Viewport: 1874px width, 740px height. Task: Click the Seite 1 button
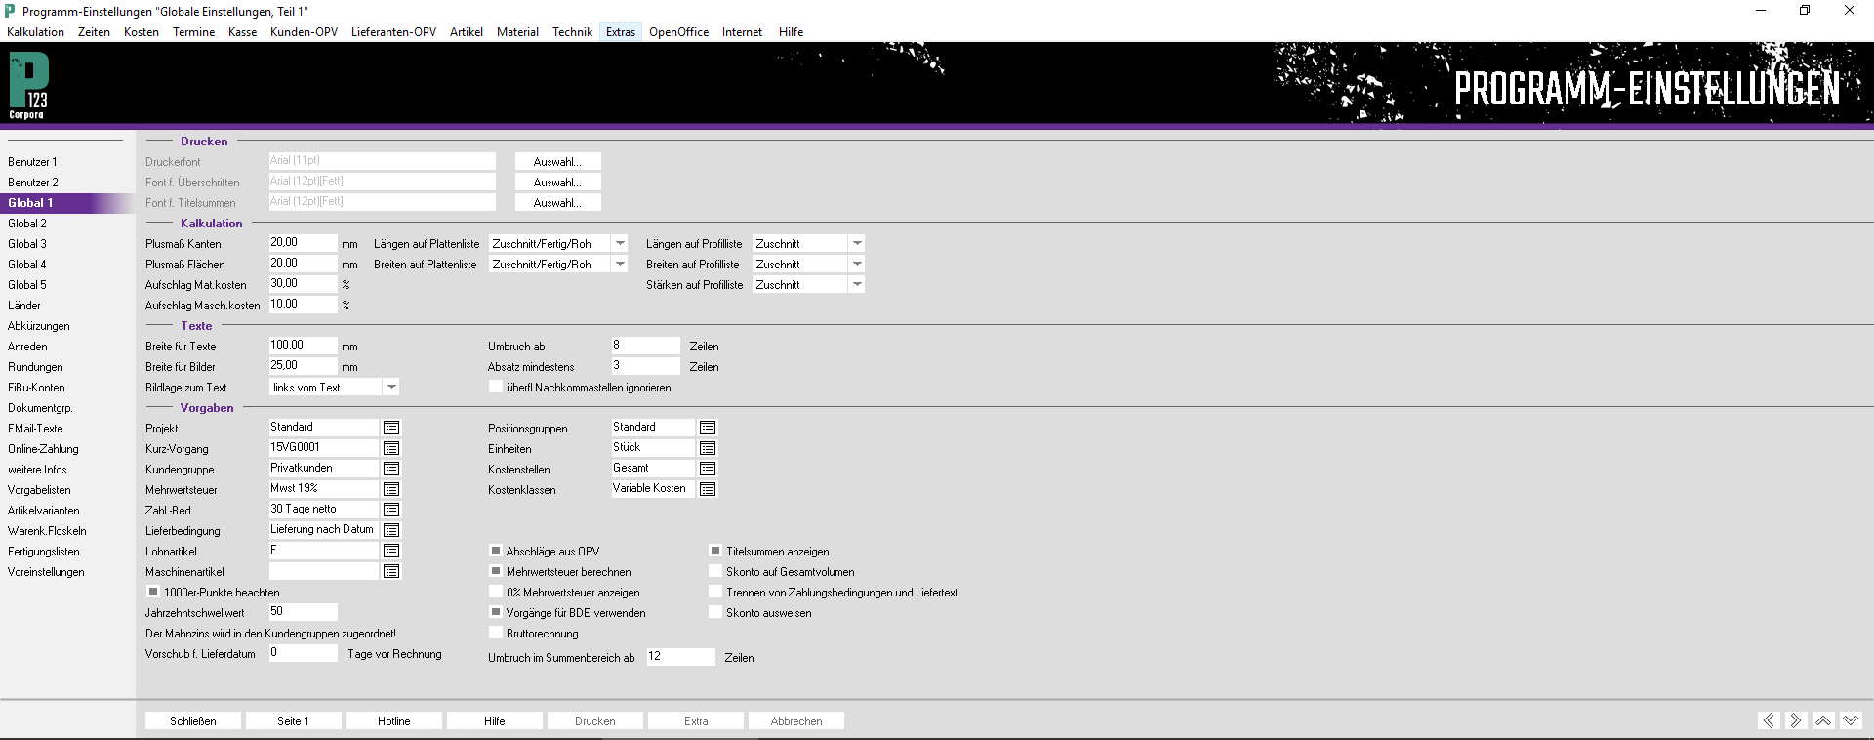(294, 720)
